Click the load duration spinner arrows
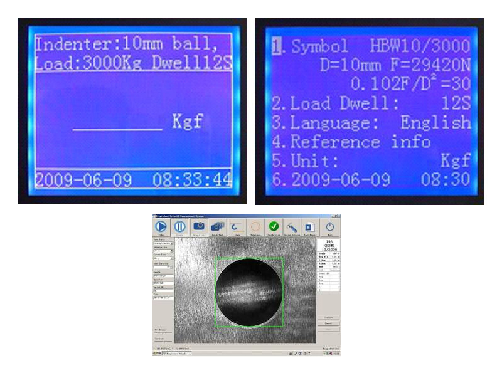Image resolution: width=502 pixels, height=368 pixels. [172, 267]
